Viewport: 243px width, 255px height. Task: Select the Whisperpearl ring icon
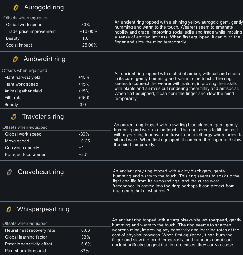[x=9, y=210]
